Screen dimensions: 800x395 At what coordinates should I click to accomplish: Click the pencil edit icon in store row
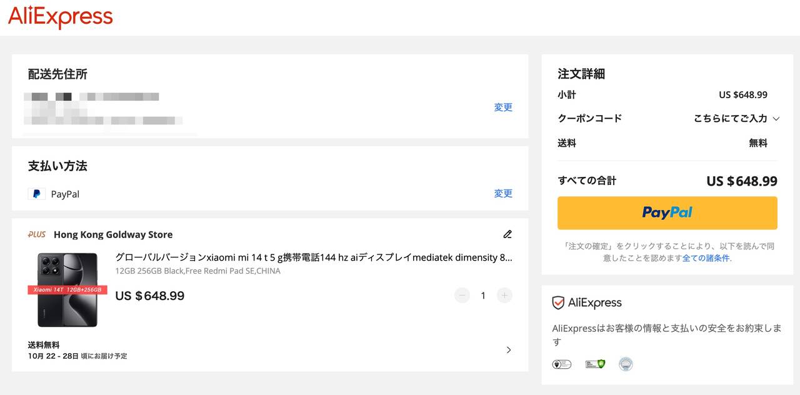tap(507, 234)
